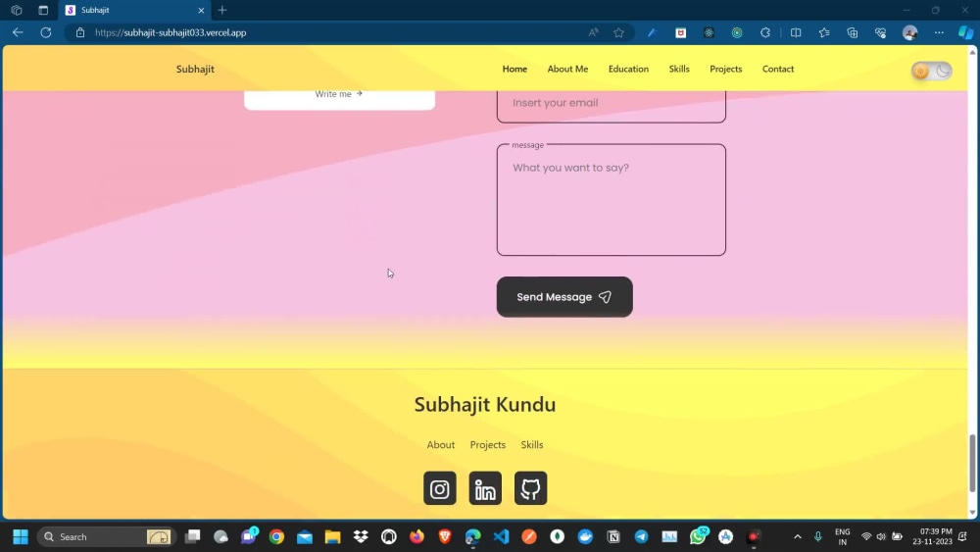This screenshot has width=980, height=552.
Task: Open the Windows Start menu
Action: [20, 536]
